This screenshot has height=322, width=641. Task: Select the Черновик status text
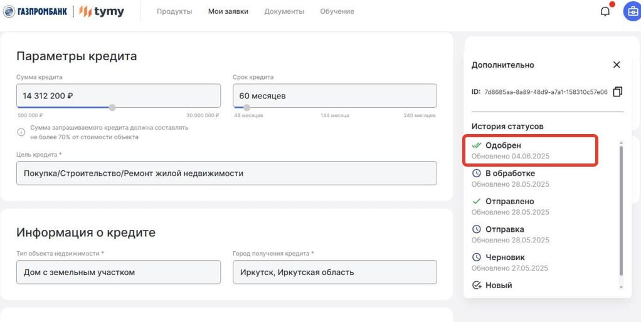pyautogui.click(x=505, y=257)
